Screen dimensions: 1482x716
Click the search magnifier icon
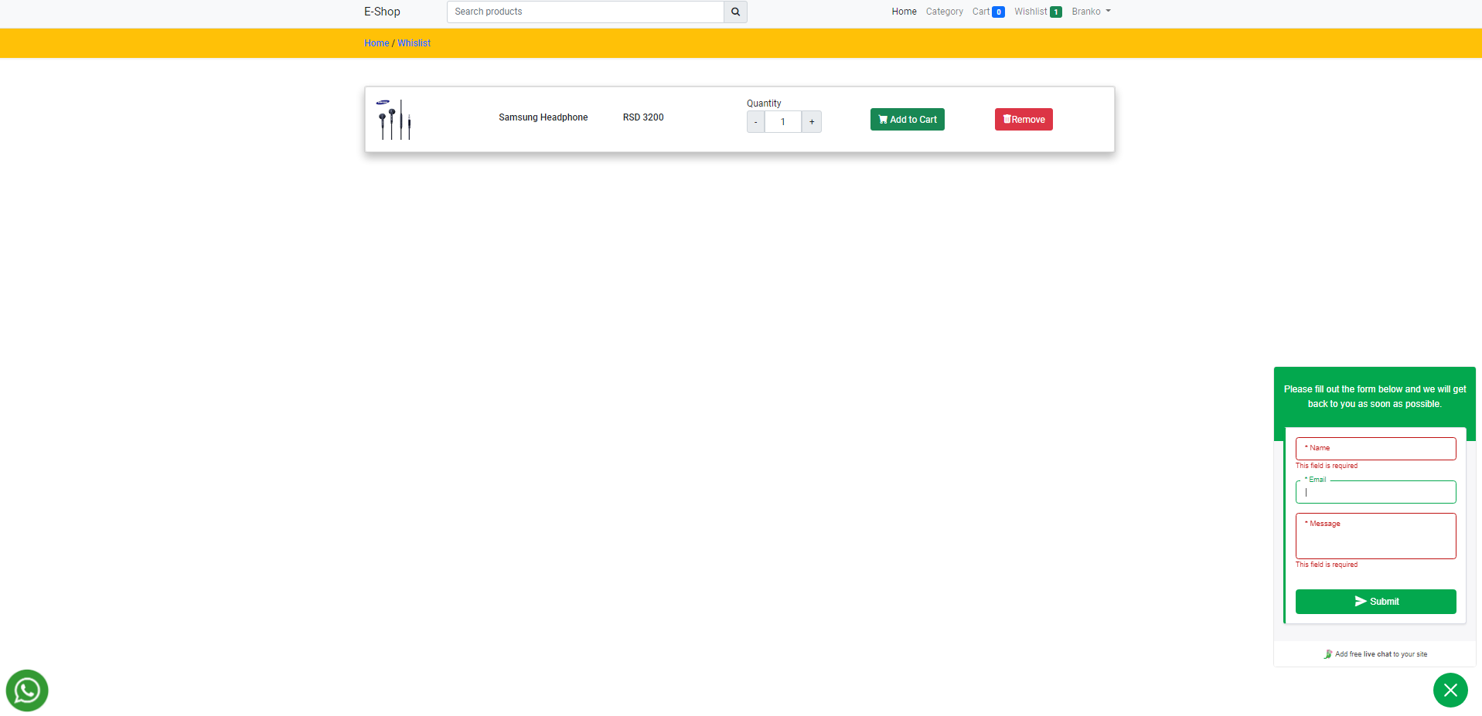pos(734,12)
